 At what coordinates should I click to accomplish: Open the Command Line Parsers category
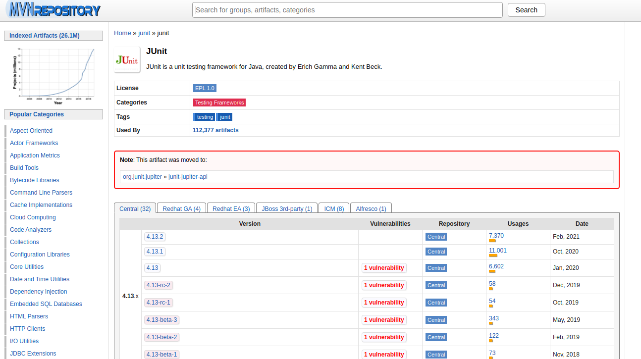point(41,193)
